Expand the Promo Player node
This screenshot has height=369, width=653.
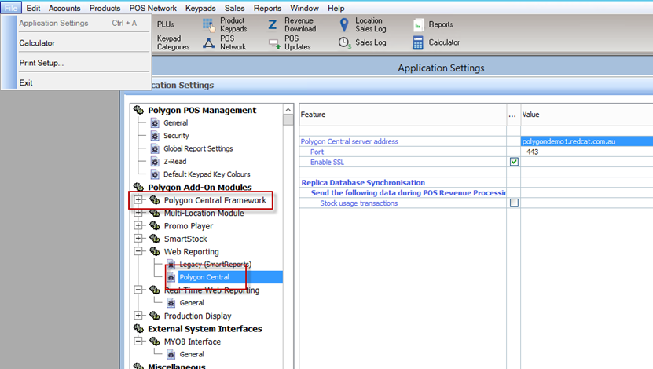138,225
